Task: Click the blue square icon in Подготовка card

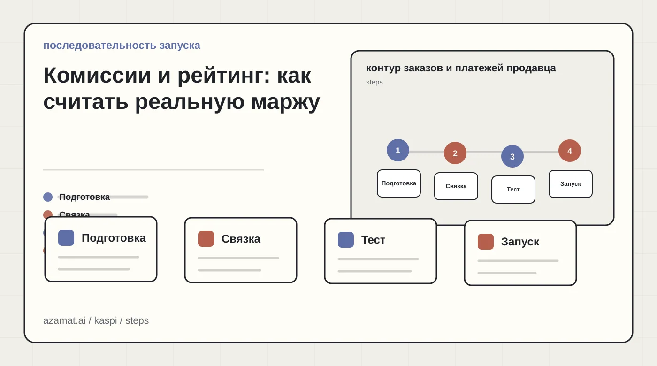Action: (66, 238)
